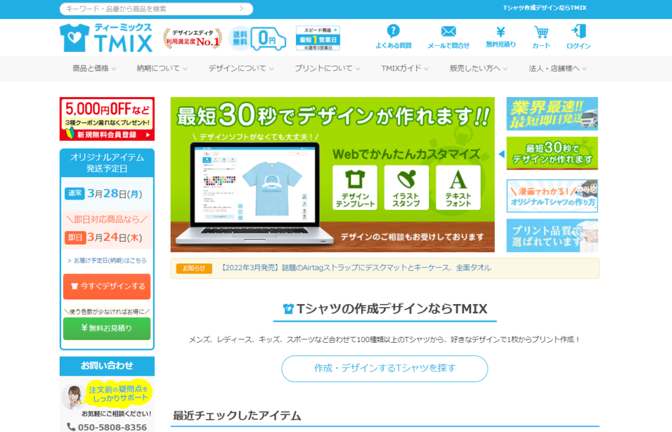Click the main 最短30秒 design hero banner
This screenshot has width=672, height=432.
(333, 175)
